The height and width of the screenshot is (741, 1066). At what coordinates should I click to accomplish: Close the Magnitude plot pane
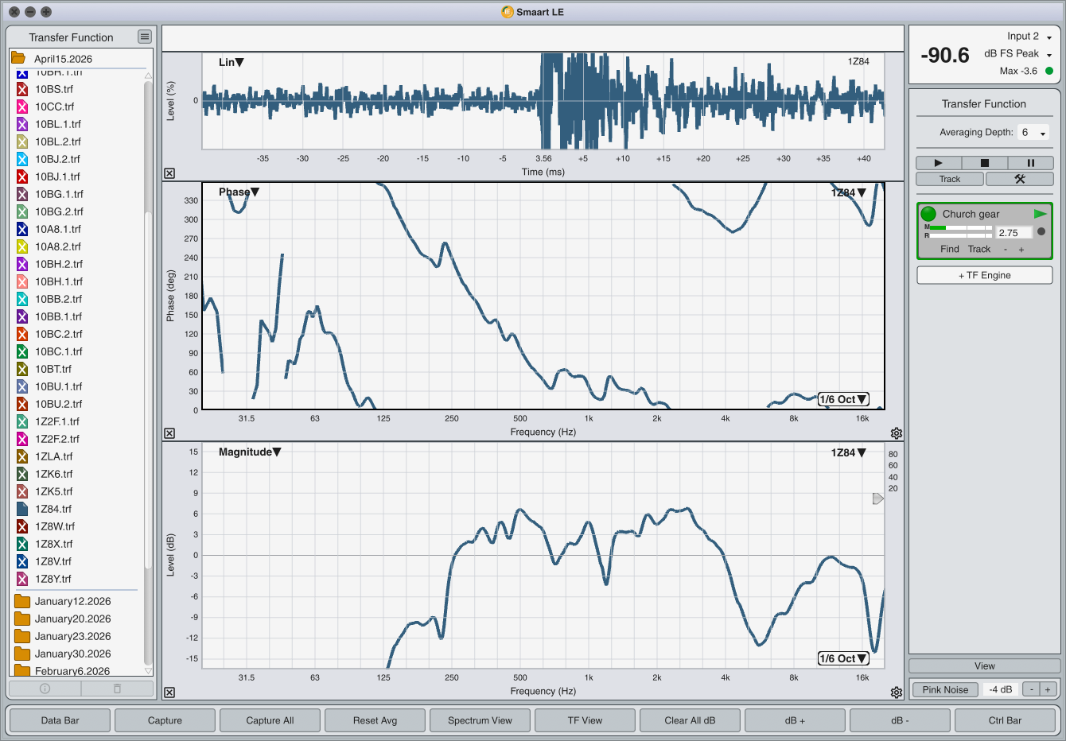(169, 693)
